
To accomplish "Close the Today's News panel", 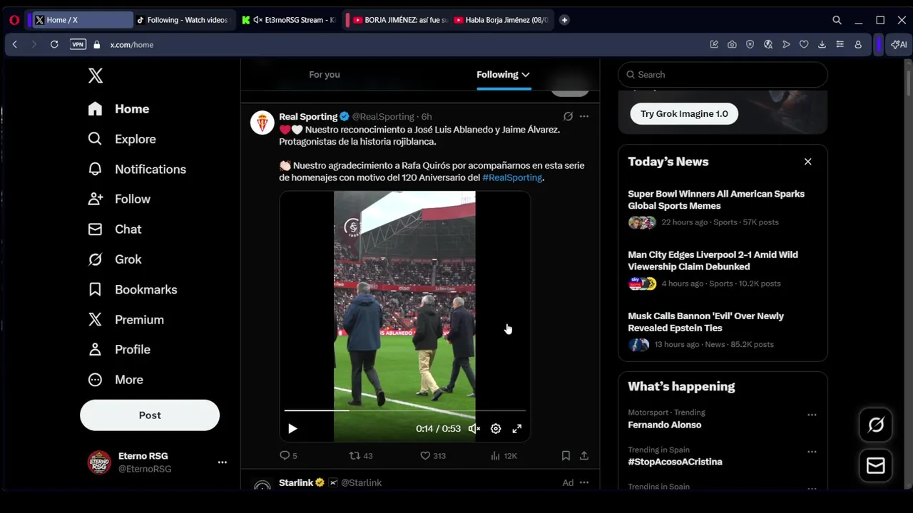I will click(x=808, y=162).
